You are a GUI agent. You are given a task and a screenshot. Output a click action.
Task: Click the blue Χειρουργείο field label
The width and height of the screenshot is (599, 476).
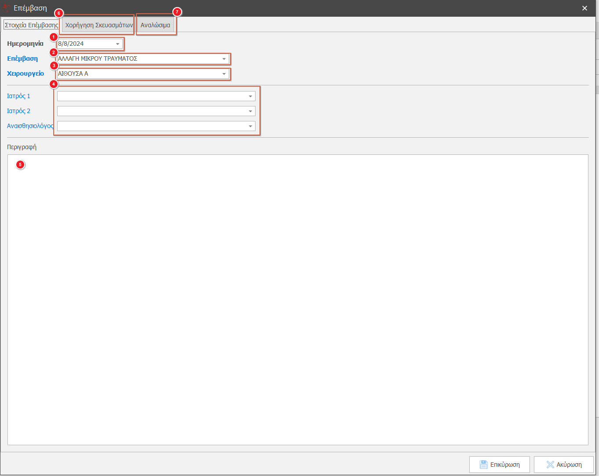(x=26, y=73)
